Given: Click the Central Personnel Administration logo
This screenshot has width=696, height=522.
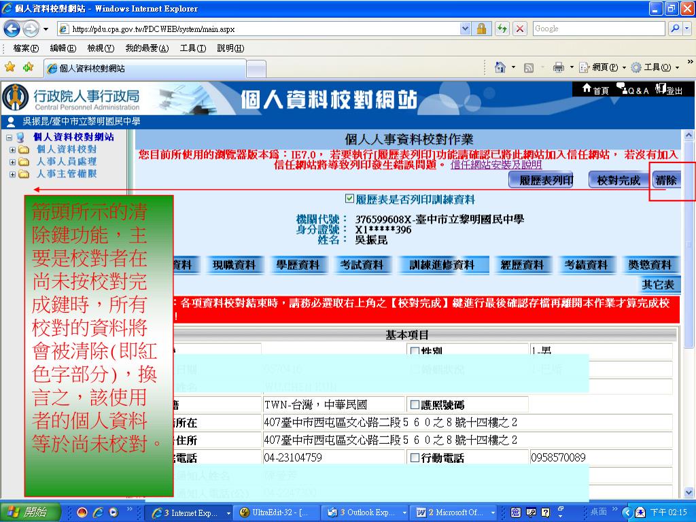Looking at the screenshot, I should pos(71,97).
